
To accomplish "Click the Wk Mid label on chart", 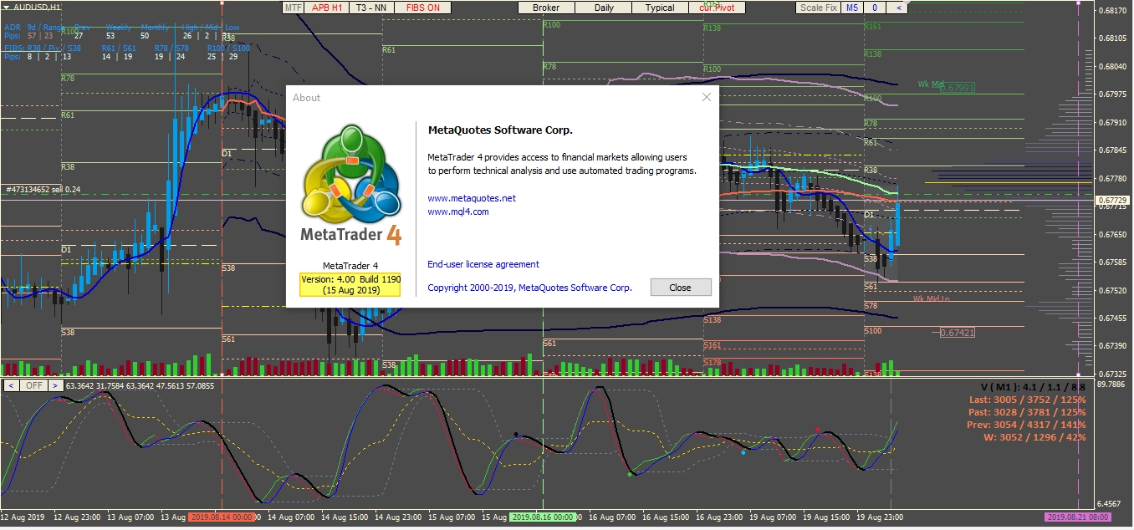I will (931, 84).
